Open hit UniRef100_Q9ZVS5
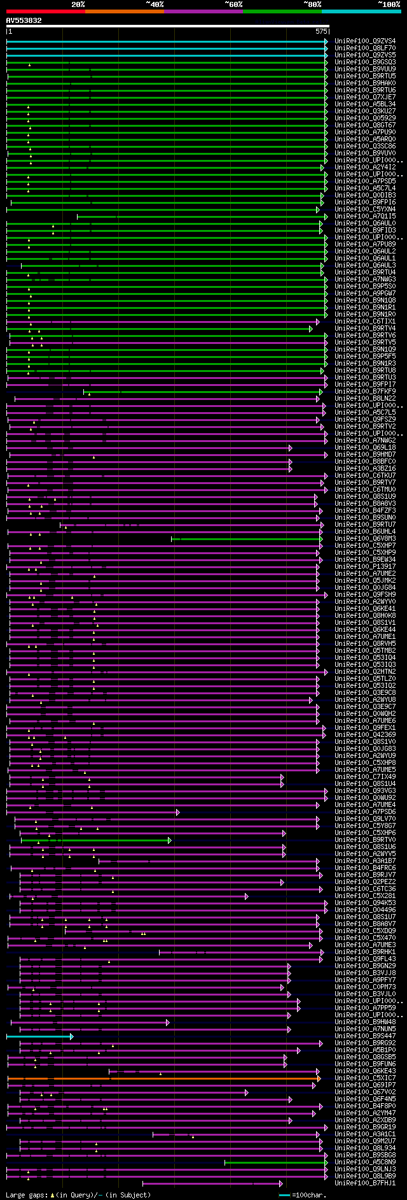The image size is (407, 1200). (x=365, y=55)
